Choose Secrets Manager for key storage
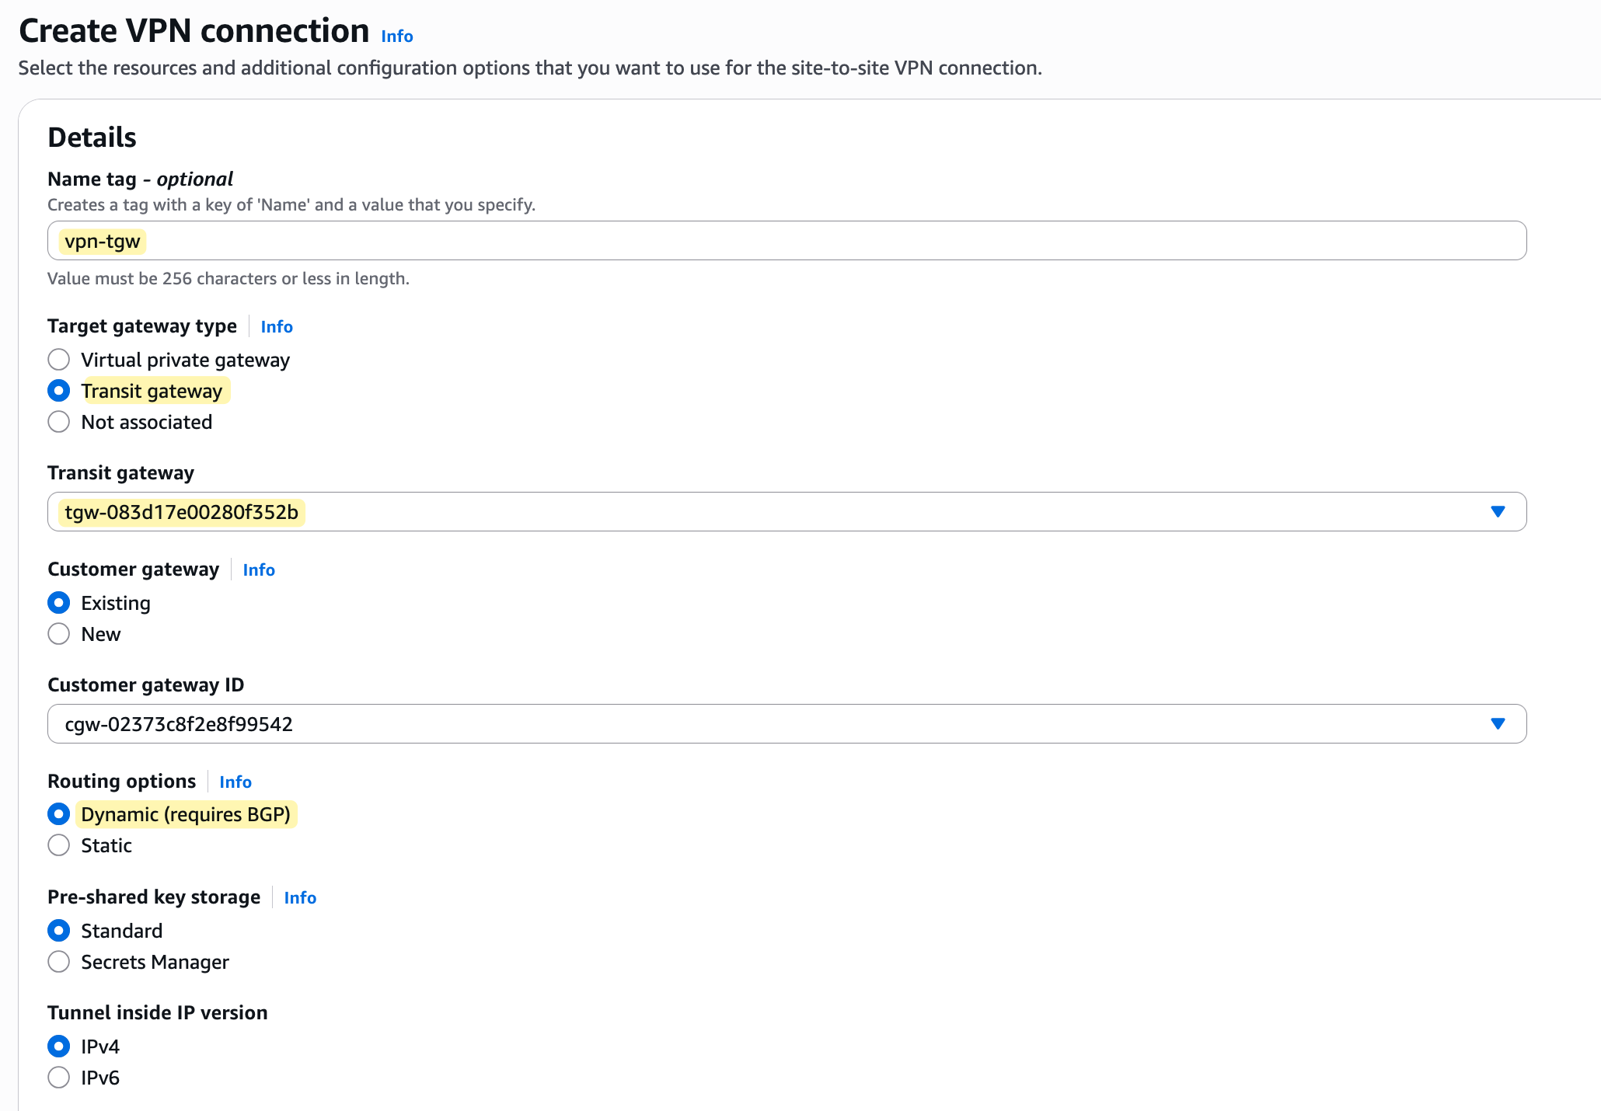This screenshot has height=1111, width=1601. pos(59,962)
